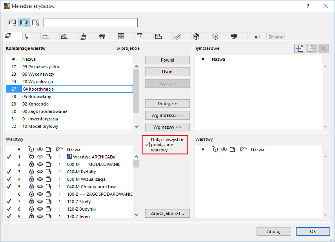Click the Powiel button

(x=167, y=60)
